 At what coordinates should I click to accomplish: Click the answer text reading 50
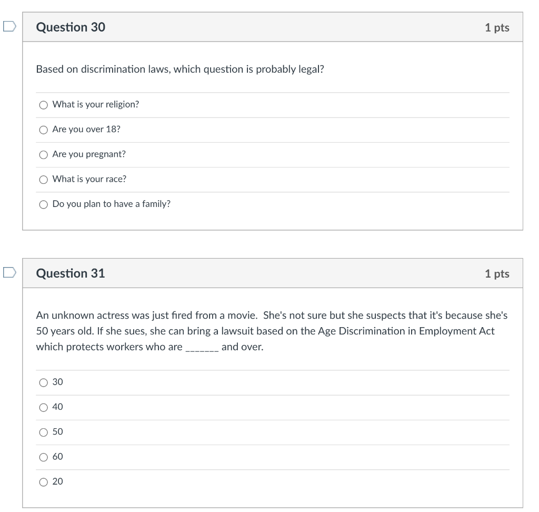click(x=57, y=432)
